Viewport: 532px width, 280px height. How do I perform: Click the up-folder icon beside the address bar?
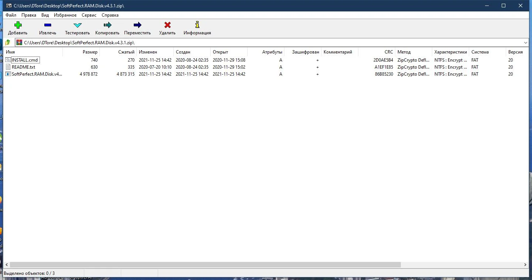pos(8,42)
